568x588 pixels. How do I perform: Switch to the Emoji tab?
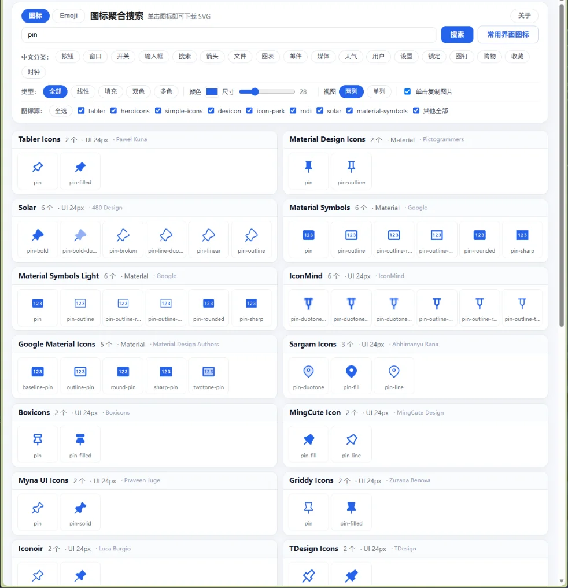click(x=69, y=16)
